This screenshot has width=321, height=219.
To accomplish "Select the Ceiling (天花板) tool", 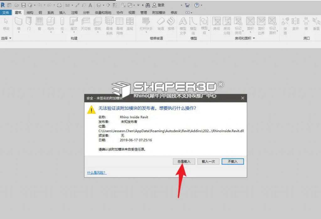I will coord(86,24).
